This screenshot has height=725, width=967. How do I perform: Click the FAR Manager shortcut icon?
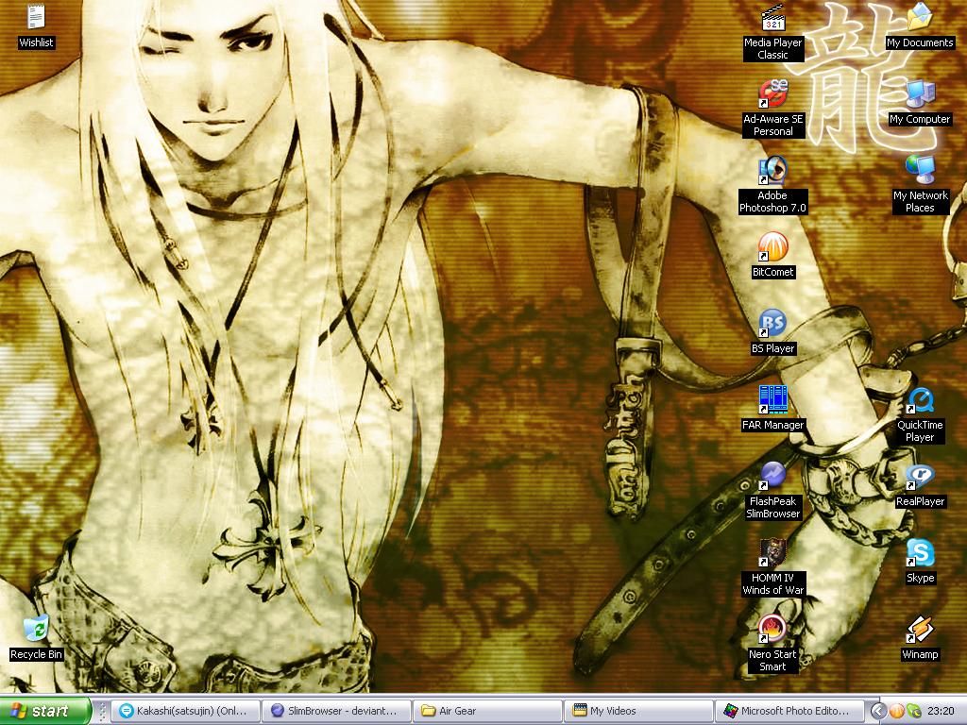(772, 408)
